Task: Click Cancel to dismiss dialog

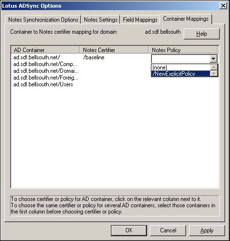Action: pos(168,230)
